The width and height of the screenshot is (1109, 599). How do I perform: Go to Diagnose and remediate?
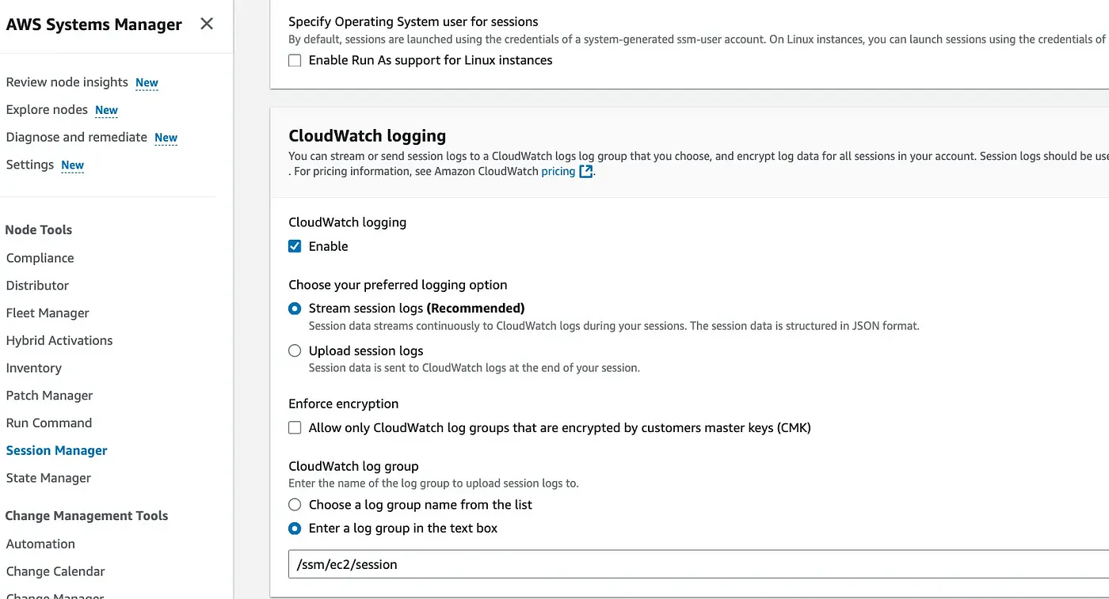[x=76, y=137]
